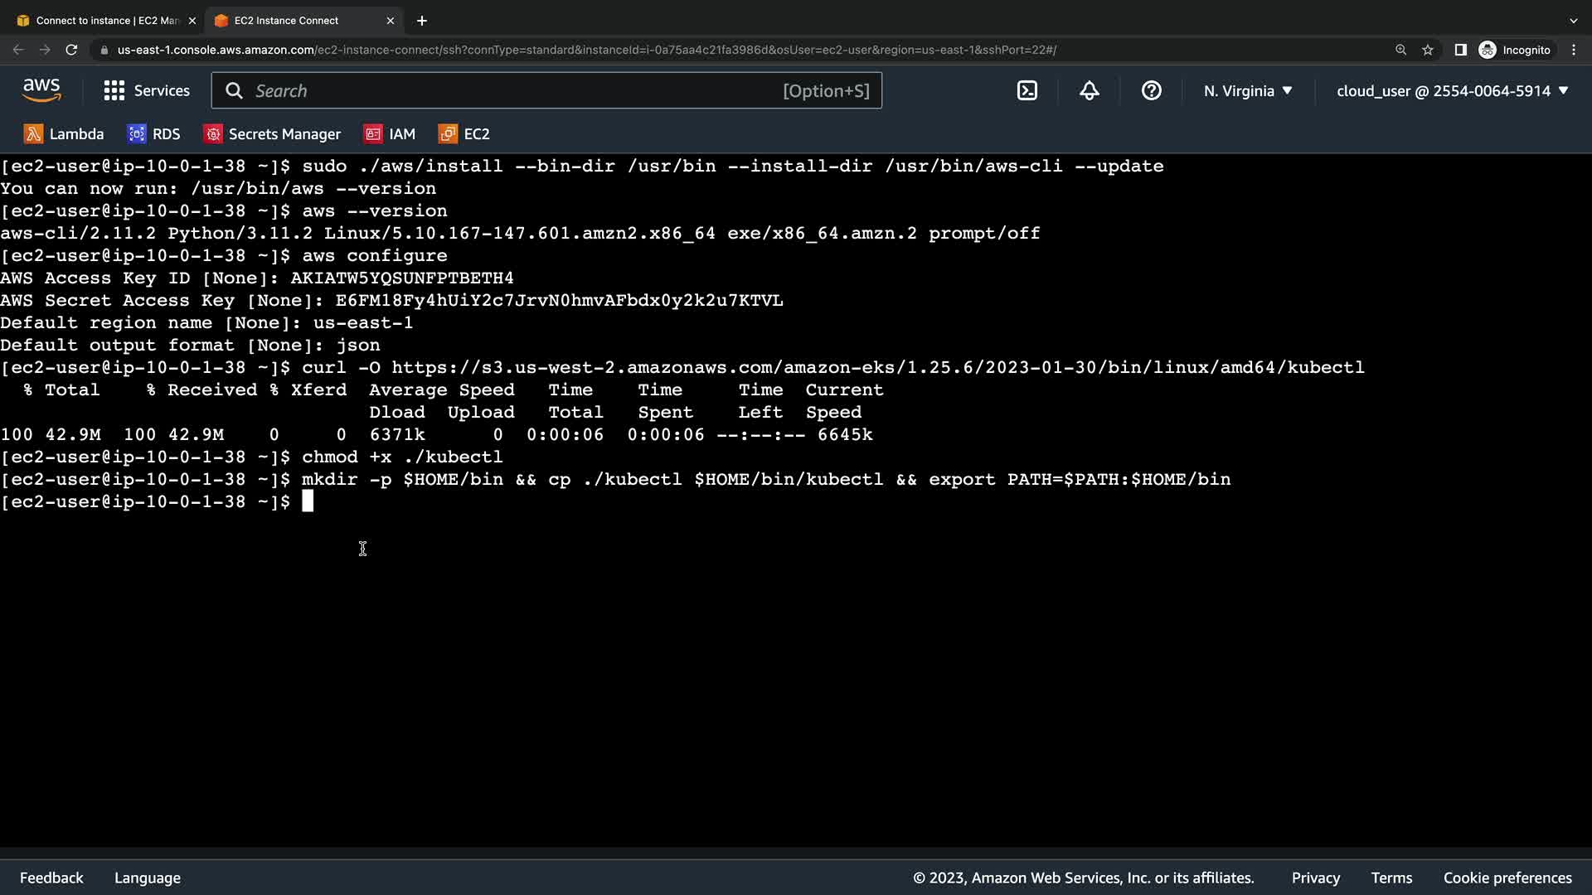Focus the AWS search field
Image resolution: width=1592 pixels, height=895 pixels.
[x=514, y=90]
